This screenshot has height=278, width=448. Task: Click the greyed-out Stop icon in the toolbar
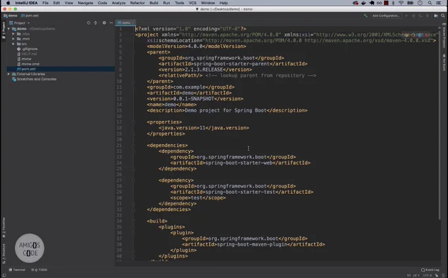428,16
